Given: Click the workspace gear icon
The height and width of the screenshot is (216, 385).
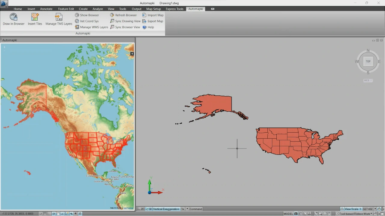Looking at the screenshot, I should [x=337, y=214].
